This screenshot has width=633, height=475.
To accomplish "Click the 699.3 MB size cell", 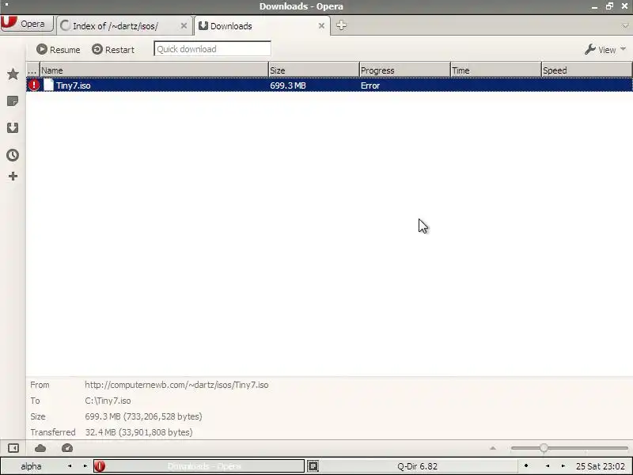I will [x=288, y=85].
